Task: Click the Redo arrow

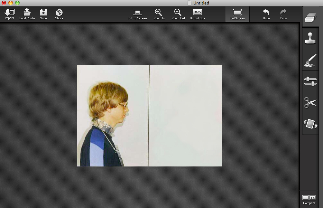Action: pos(283,14)
